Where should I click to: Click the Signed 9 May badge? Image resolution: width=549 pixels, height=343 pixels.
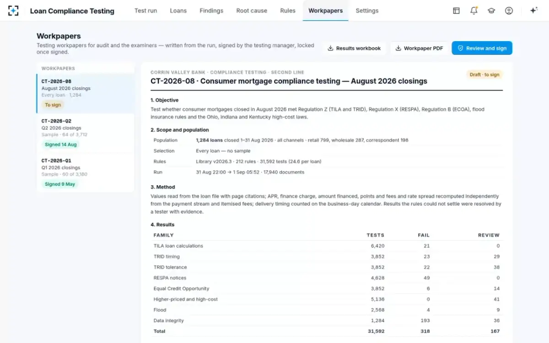(x=60, y=184)
